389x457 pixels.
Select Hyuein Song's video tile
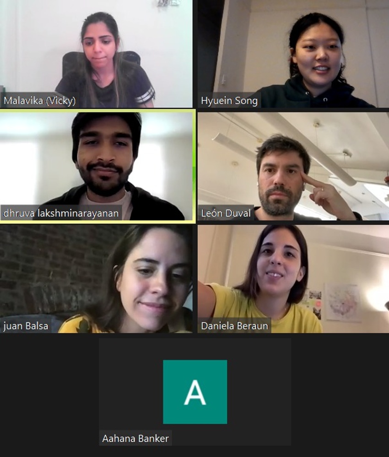(293, 54)
